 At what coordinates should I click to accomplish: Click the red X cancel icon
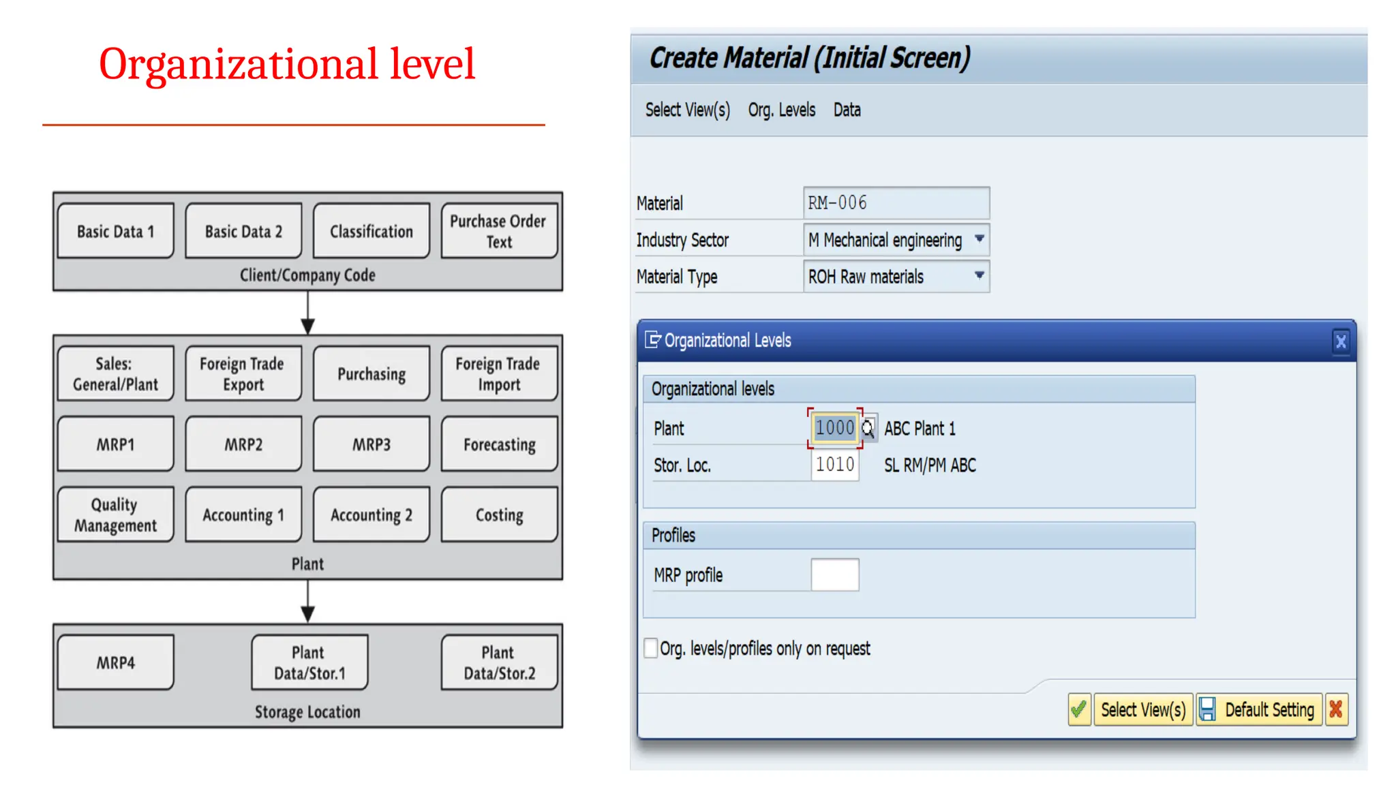(1336, 709)
